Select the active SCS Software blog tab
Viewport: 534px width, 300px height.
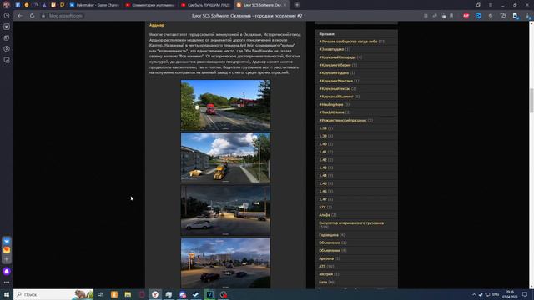[261, 5]
